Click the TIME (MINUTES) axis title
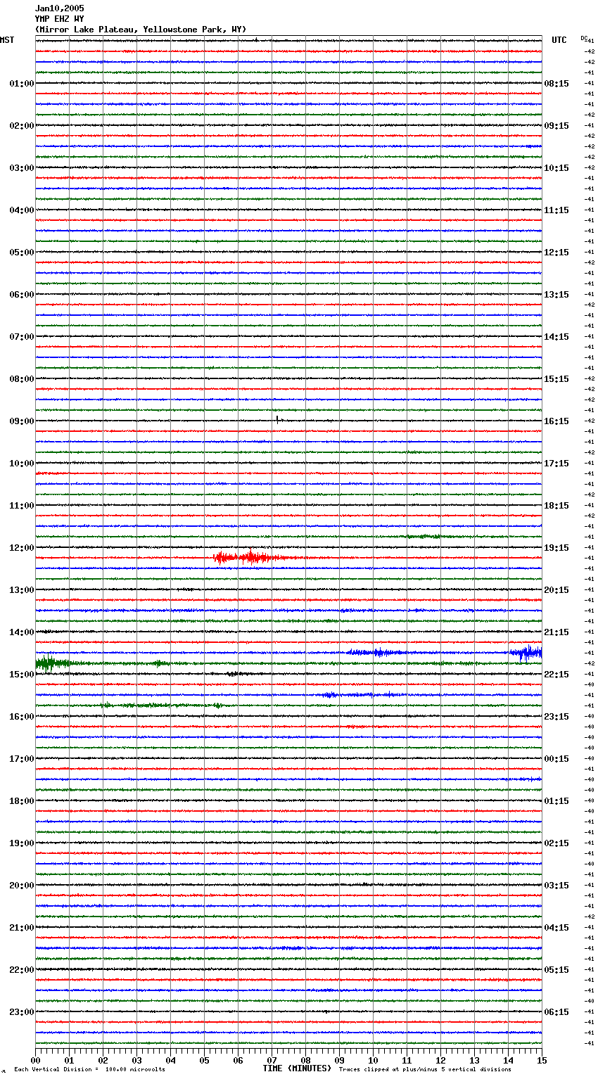Screen dimensions: 598x1079 pos(297,1068)
